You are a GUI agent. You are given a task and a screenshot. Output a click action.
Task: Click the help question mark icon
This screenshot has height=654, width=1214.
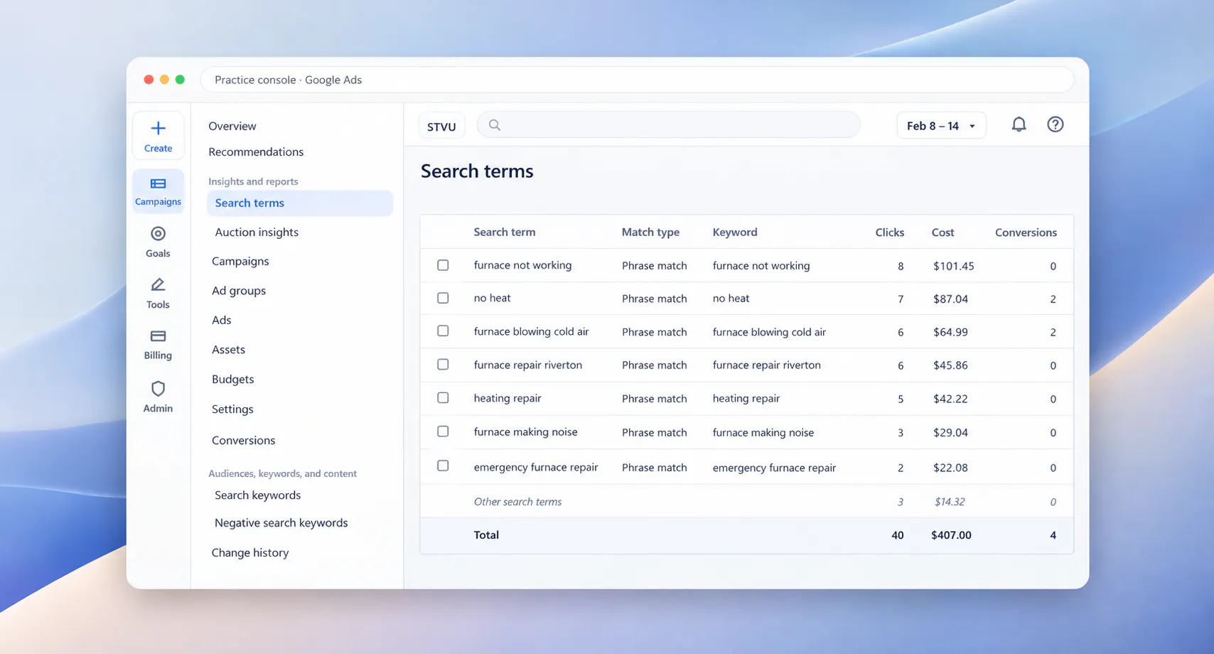coord(1055,124)
